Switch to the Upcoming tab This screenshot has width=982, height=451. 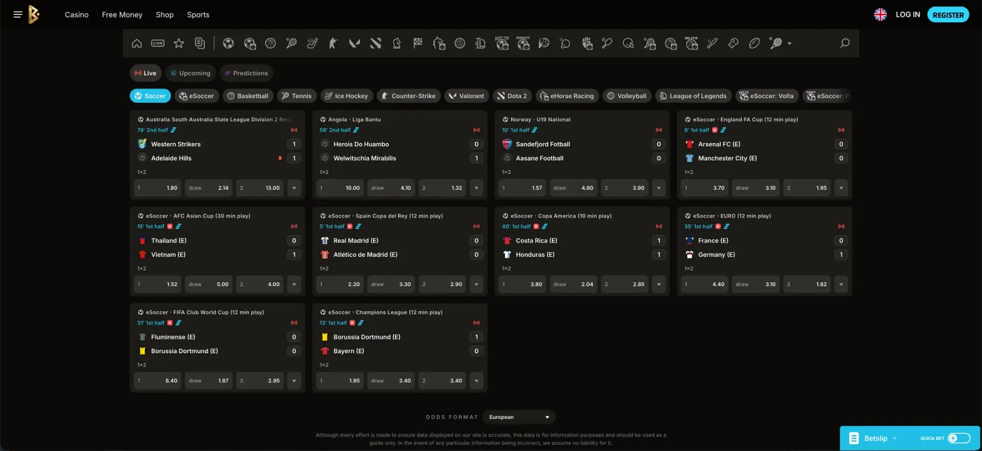coord(190,73)
